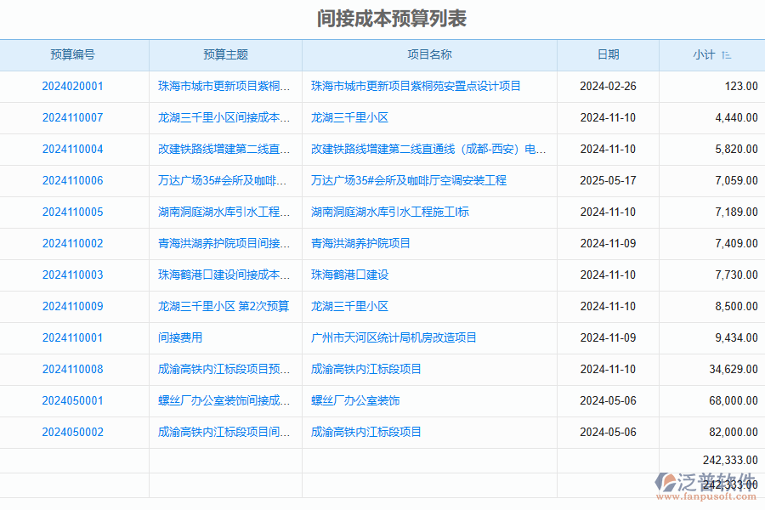The width and height of the screenshot is (765, 510).
Task: Select subtotal value 123.00
Action: click(741, 87)
